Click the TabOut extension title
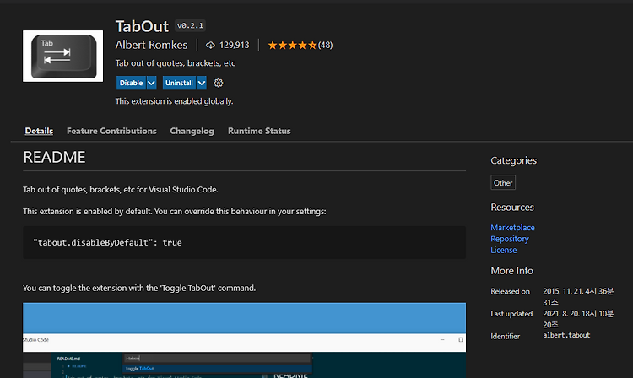633x378 pixels. click(142, 26)
